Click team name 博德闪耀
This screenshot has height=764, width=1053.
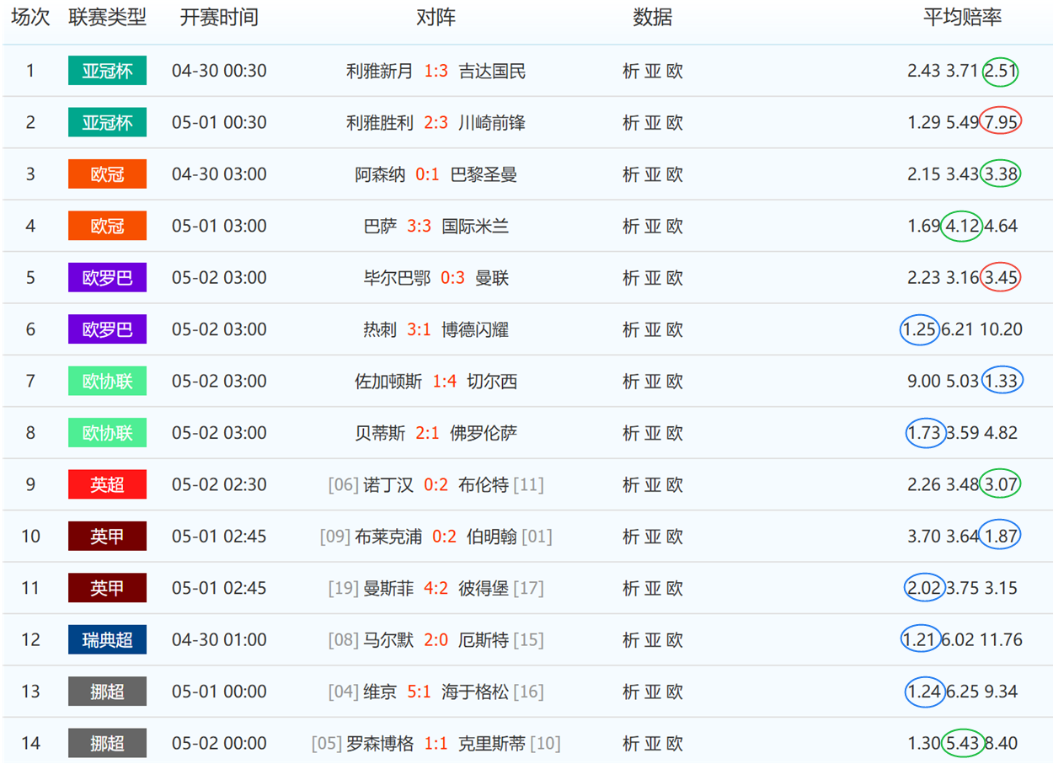(475, 330)
